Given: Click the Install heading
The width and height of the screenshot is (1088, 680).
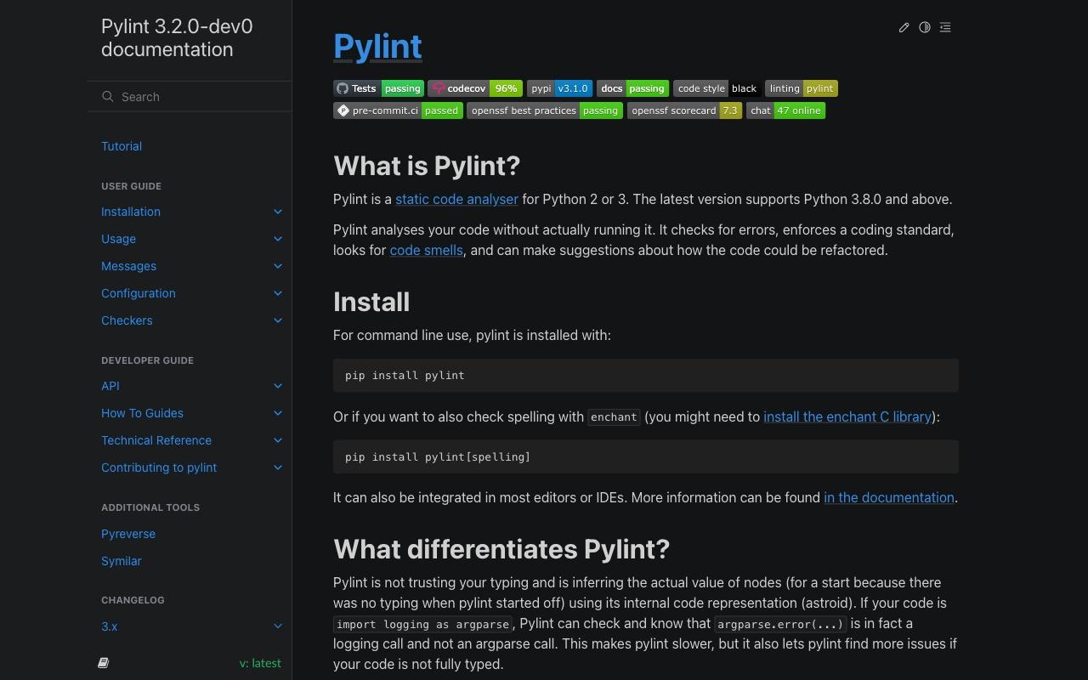Looking at the screenshot, I should [371, 302].
